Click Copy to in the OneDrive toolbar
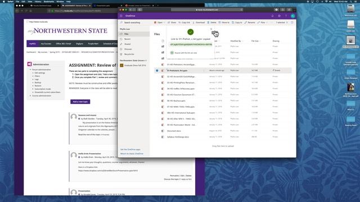 [x=237, y=22]
